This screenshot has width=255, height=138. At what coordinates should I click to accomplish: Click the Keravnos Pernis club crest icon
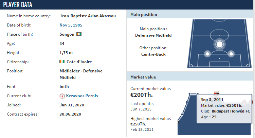(62, 96)
